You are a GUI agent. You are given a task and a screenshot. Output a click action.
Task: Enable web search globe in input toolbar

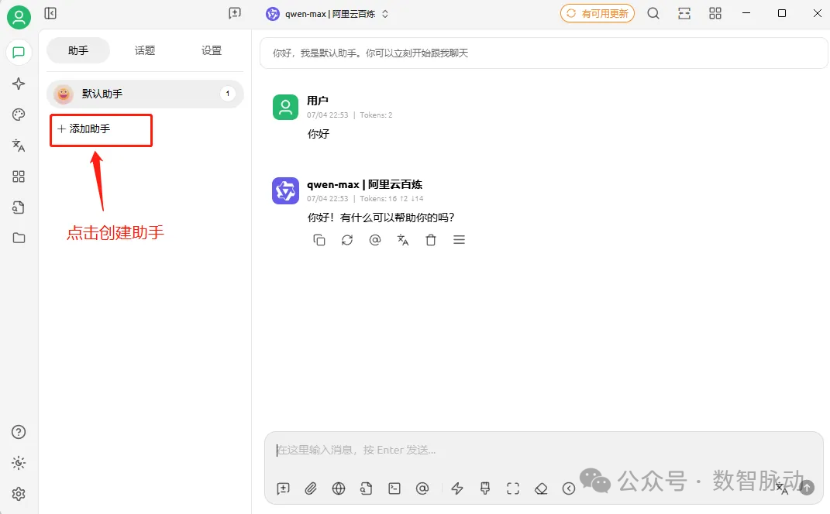338,488
